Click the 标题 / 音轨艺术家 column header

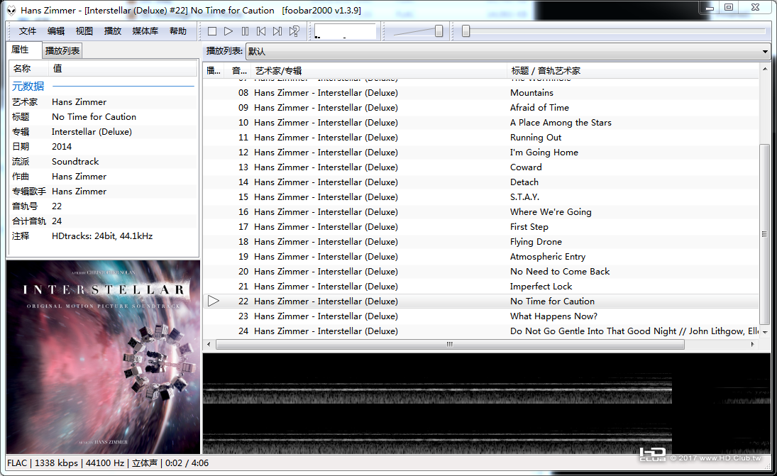(x=633, y=70)
